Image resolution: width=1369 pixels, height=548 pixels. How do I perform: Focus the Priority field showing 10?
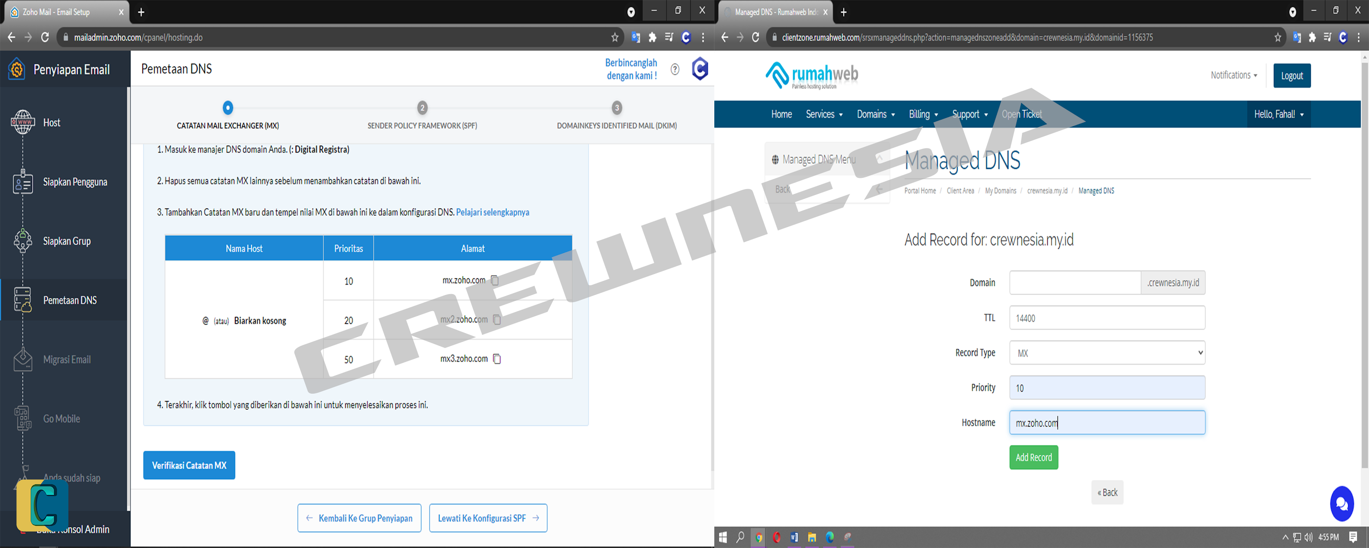click(1107, 388)
